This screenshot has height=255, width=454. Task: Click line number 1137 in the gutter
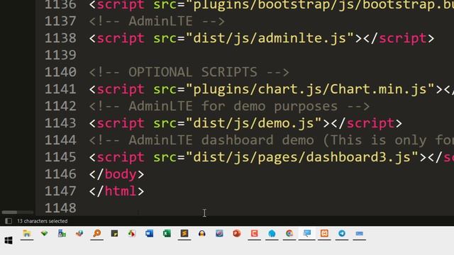(60, 21)
